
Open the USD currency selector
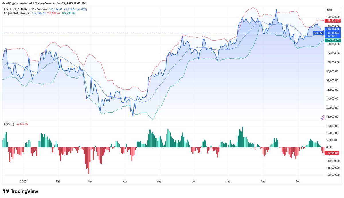(x=329, y=10)
